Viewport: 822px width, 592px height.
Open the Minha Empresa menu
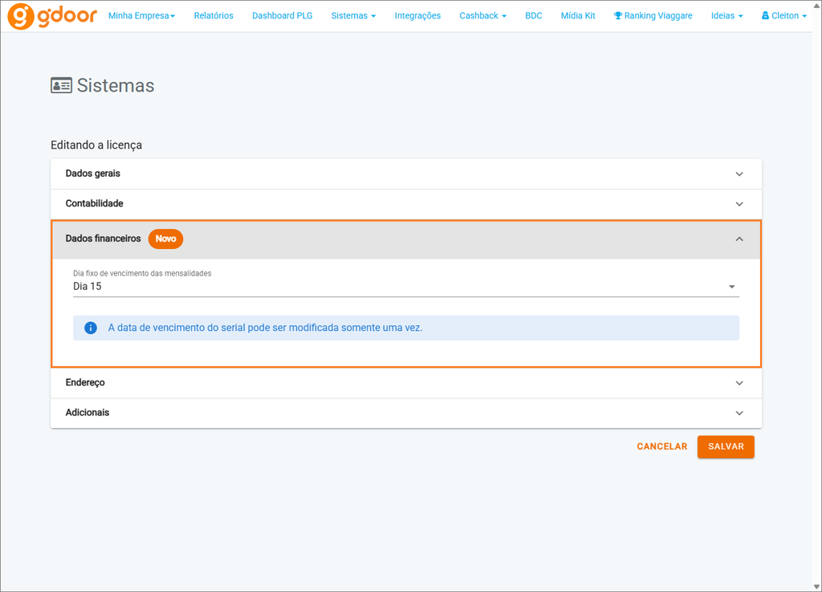coord(141,16)
